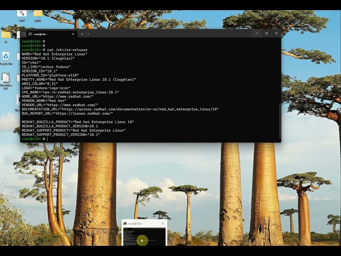Minimize the terminal window

pos(257,33)
